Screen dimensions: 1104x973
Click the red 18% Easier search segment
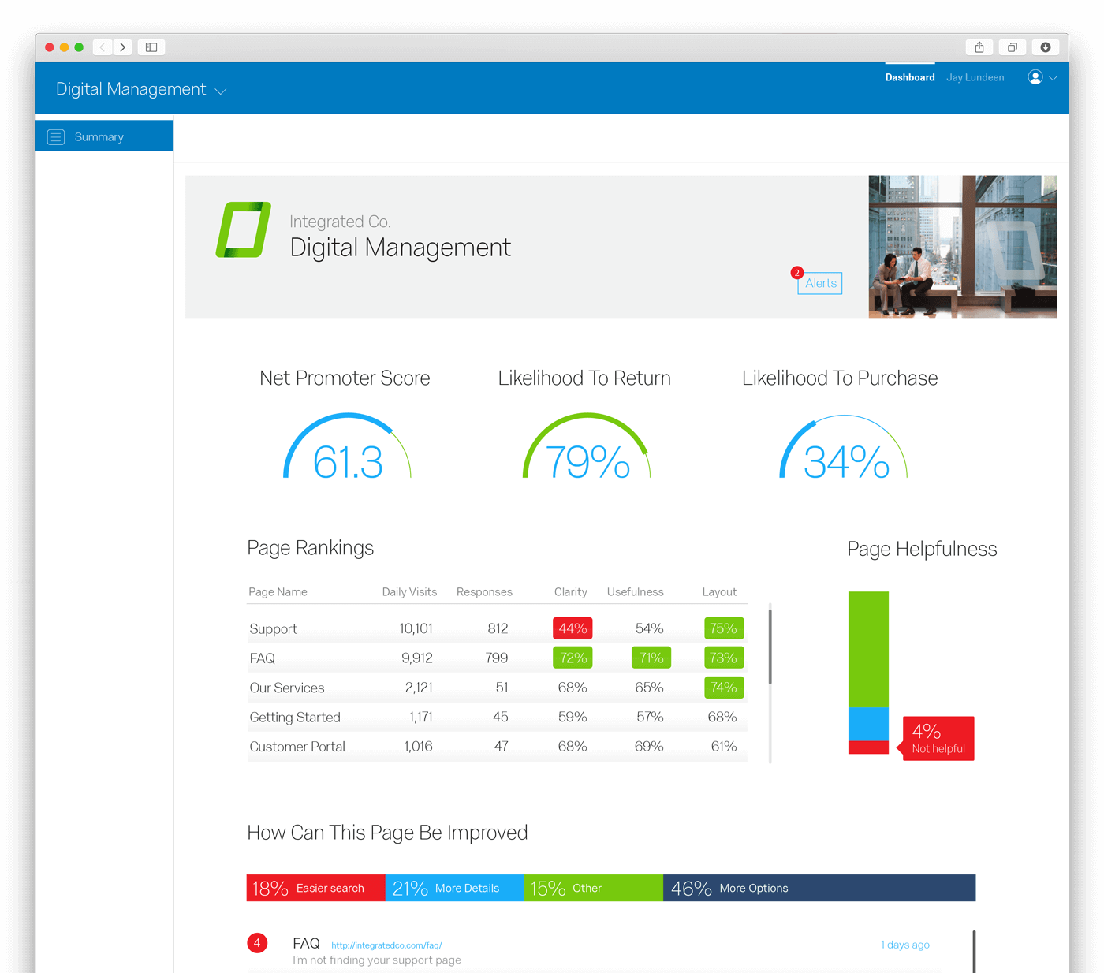pyautogui.click(x=316, y=888)
